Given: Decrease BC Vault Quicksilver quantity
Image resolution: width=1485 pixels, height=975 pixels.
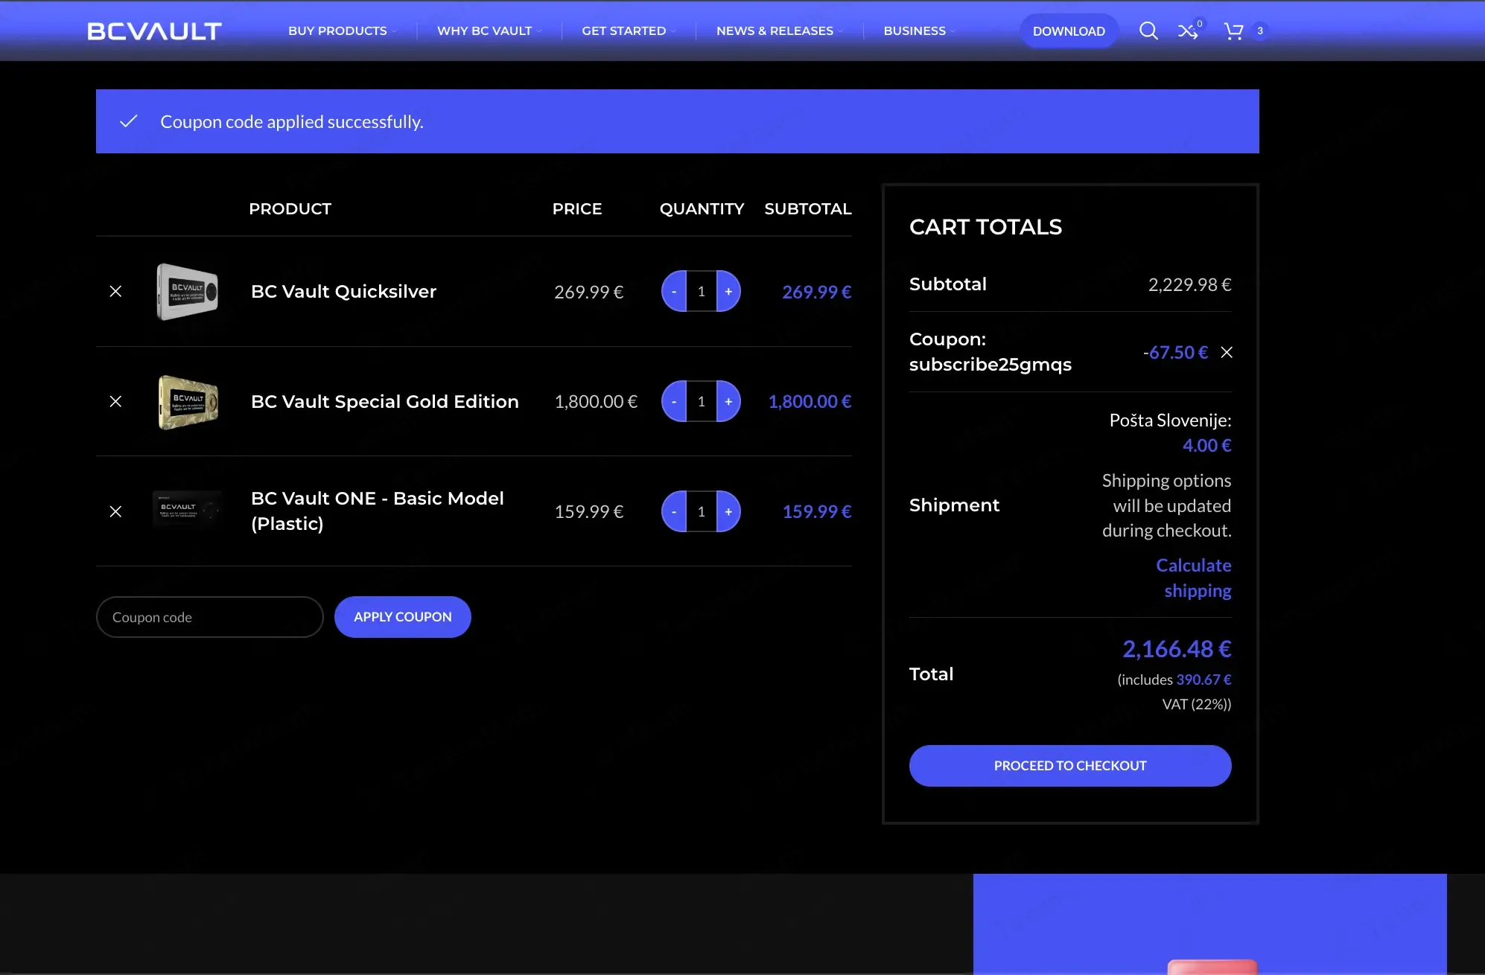Looking at the screenshot, I should pos(674,291).
